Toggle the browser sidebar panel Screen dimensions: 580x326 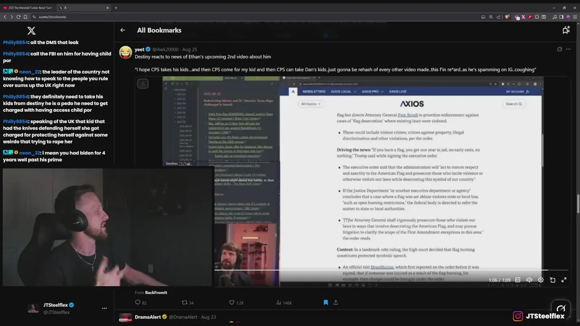pyautogui.click(x=561, y=17)
